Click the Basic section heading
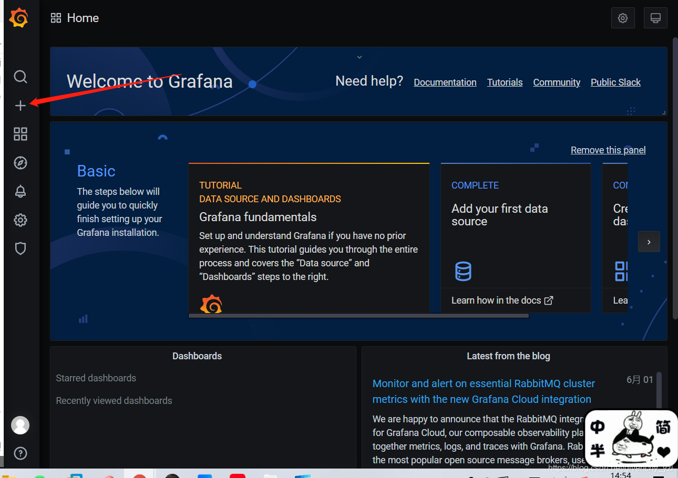Image resolution: width=678 pixels, height=478 pixels. tap(96, 171)
